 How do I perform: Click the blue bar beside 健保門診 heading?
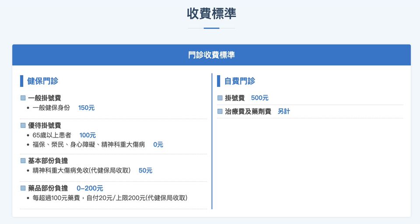pos(21,81)
